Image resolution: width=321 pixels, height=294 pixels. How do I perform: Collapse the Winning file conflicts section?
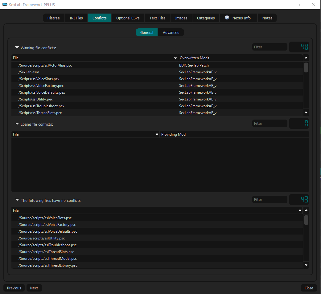coord(17,47)
